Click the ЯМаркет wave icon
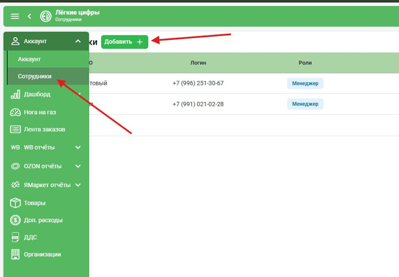Screen dimensions: 399x277 15,185
